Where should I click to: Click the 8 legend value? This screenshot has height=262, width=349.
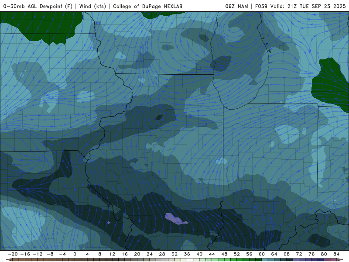tap(100, 254)
